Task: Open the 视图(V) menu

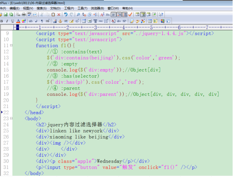Action: (x=28, y=8)
